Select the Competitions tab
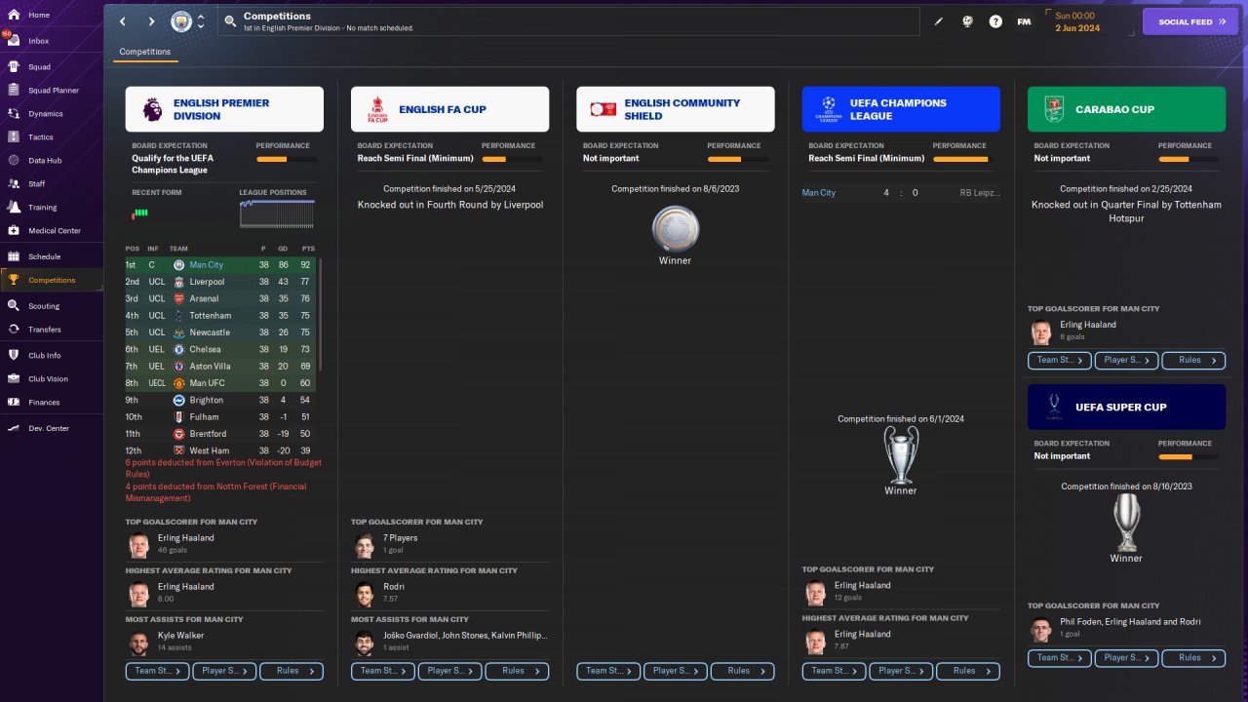This screenshot has width=1248, height=702. (145, 52)
